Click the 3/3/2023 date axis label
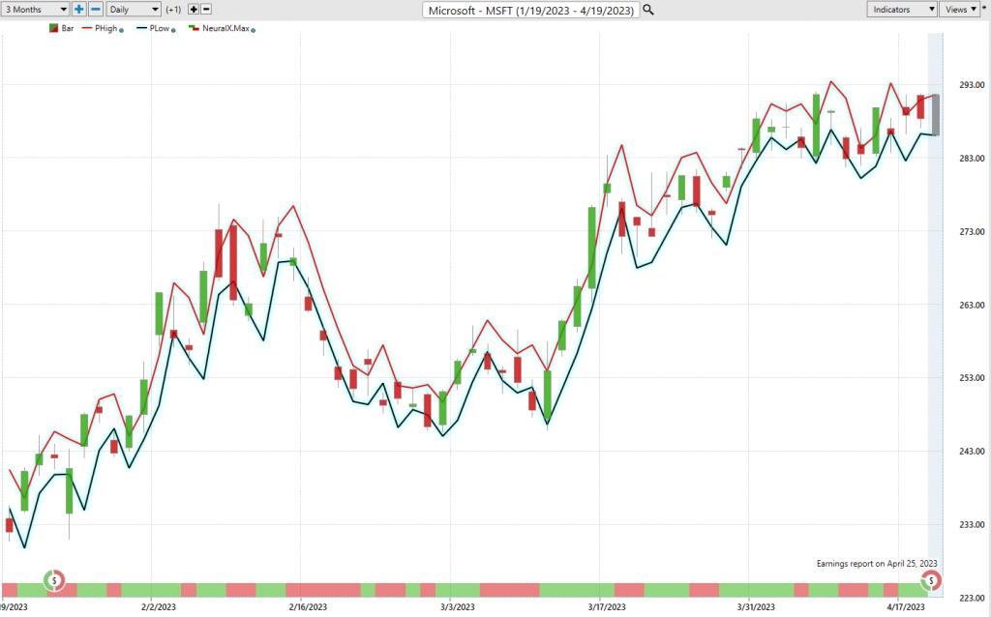The height and width of the screenshot is (617, 991). click(x=457, y=607)
